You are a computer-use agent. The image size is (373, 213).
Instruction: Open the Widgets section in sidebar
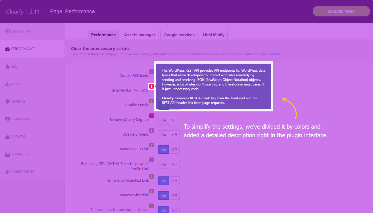point(32,84)
